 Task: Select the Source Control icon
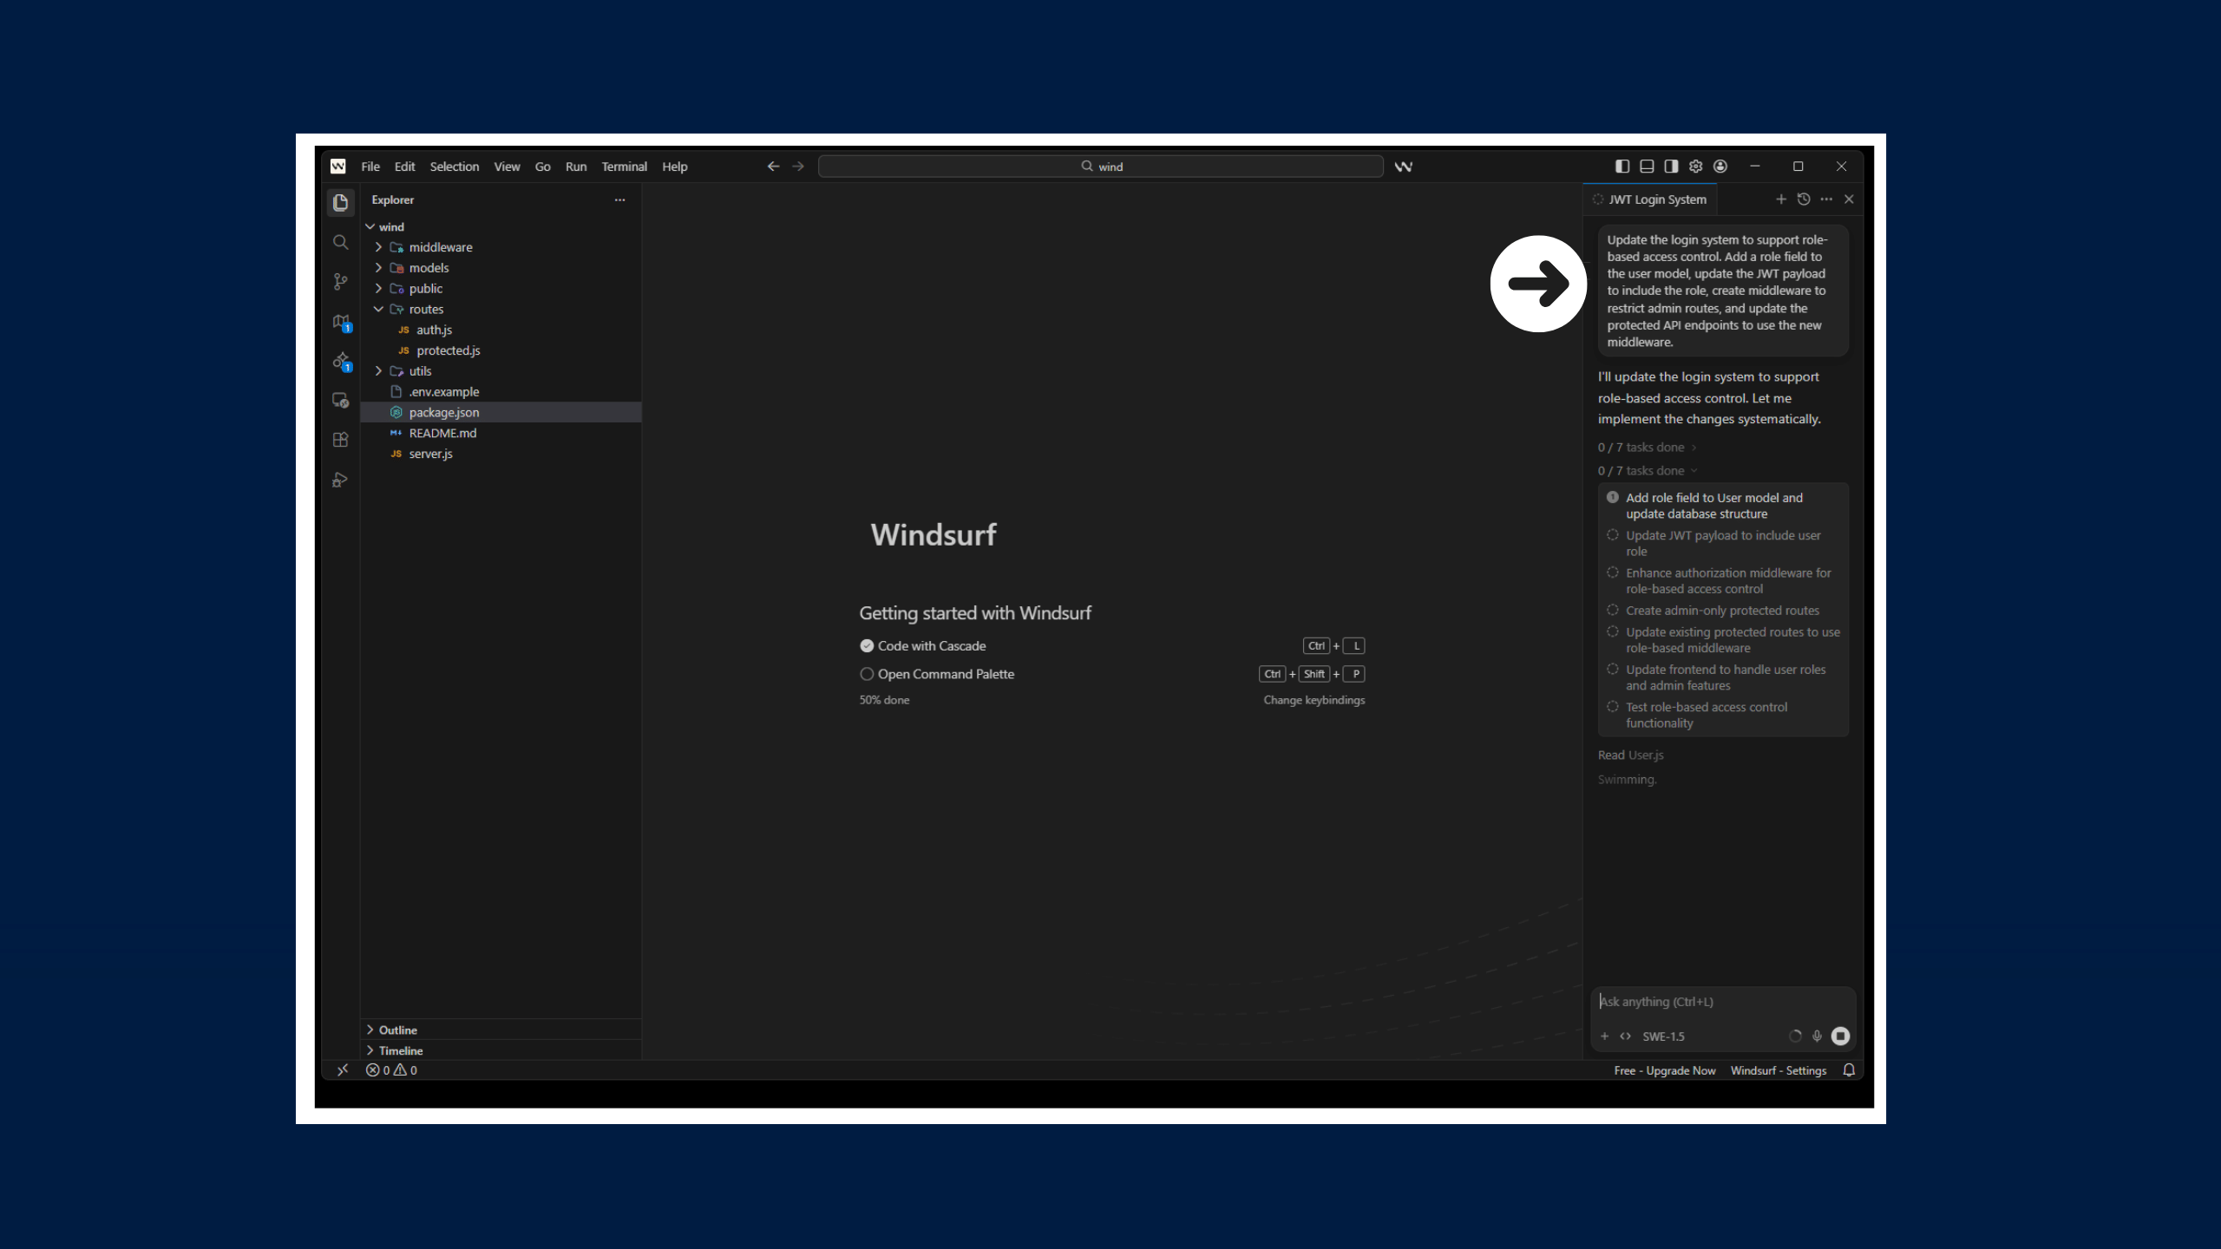(340, 282)
